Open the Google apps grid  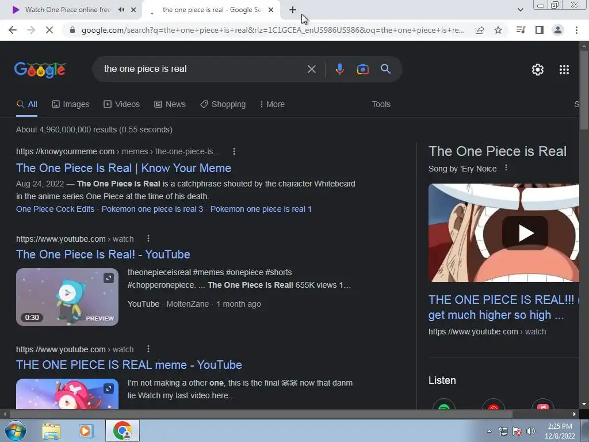pos(564,70)
